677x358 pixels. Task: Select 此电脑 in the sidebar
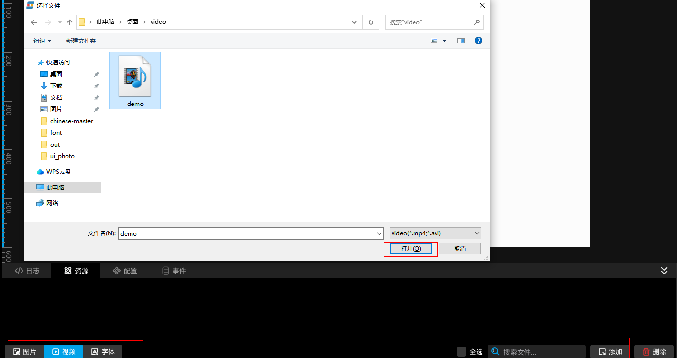point(63,187)
